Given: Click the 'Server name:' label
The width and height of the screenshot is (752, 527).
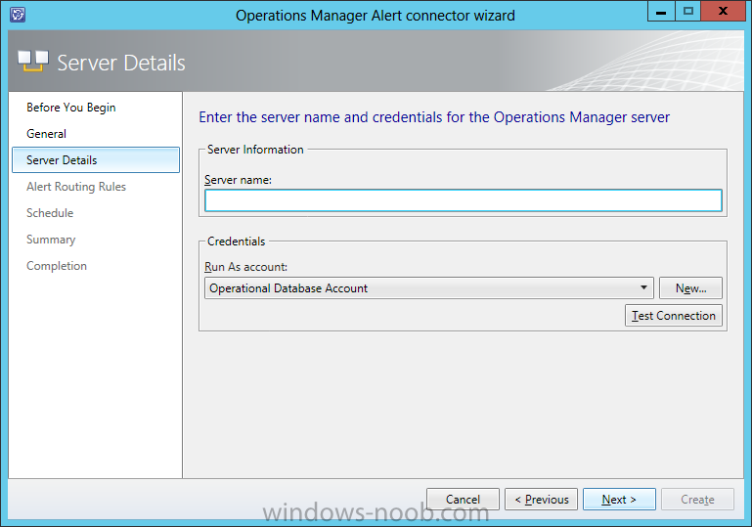Looking at the screenshot, I should click(238, 180).
